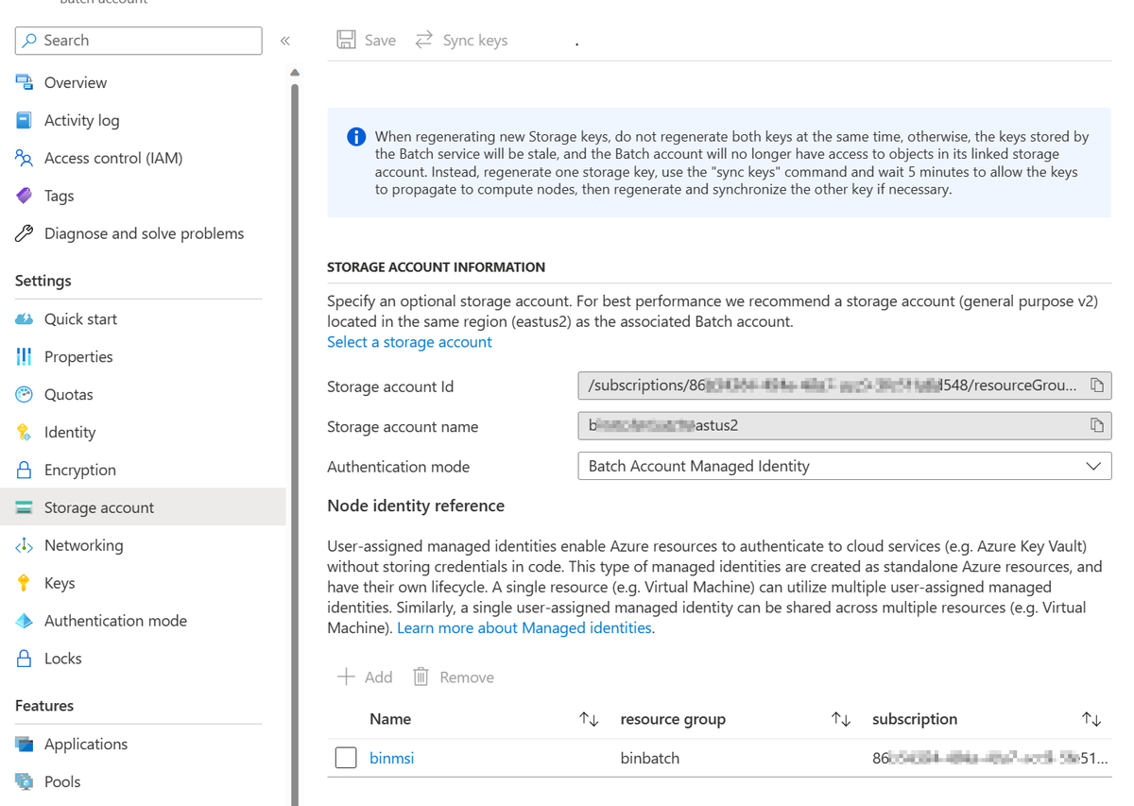Click the Quotas icon
The image size is (1134, 806).
click(25, 394)
